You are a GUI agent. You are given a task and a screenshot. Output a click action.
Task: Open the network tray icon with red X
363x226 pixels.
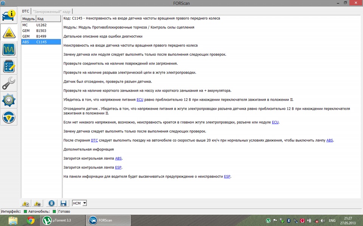point(316,221)
